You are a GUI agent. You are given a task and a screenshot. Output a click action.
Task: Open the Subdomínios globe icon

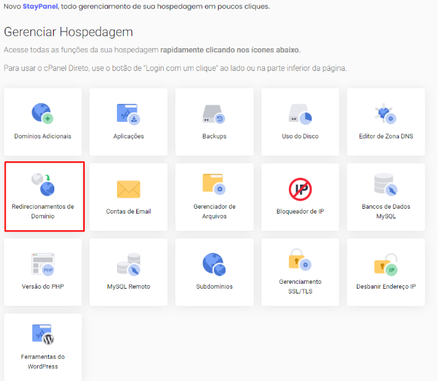pyautogui.click(x=214, y=264)
